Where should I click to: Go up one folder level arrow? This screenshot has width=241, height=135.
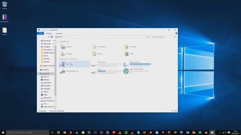click(49, 37)
